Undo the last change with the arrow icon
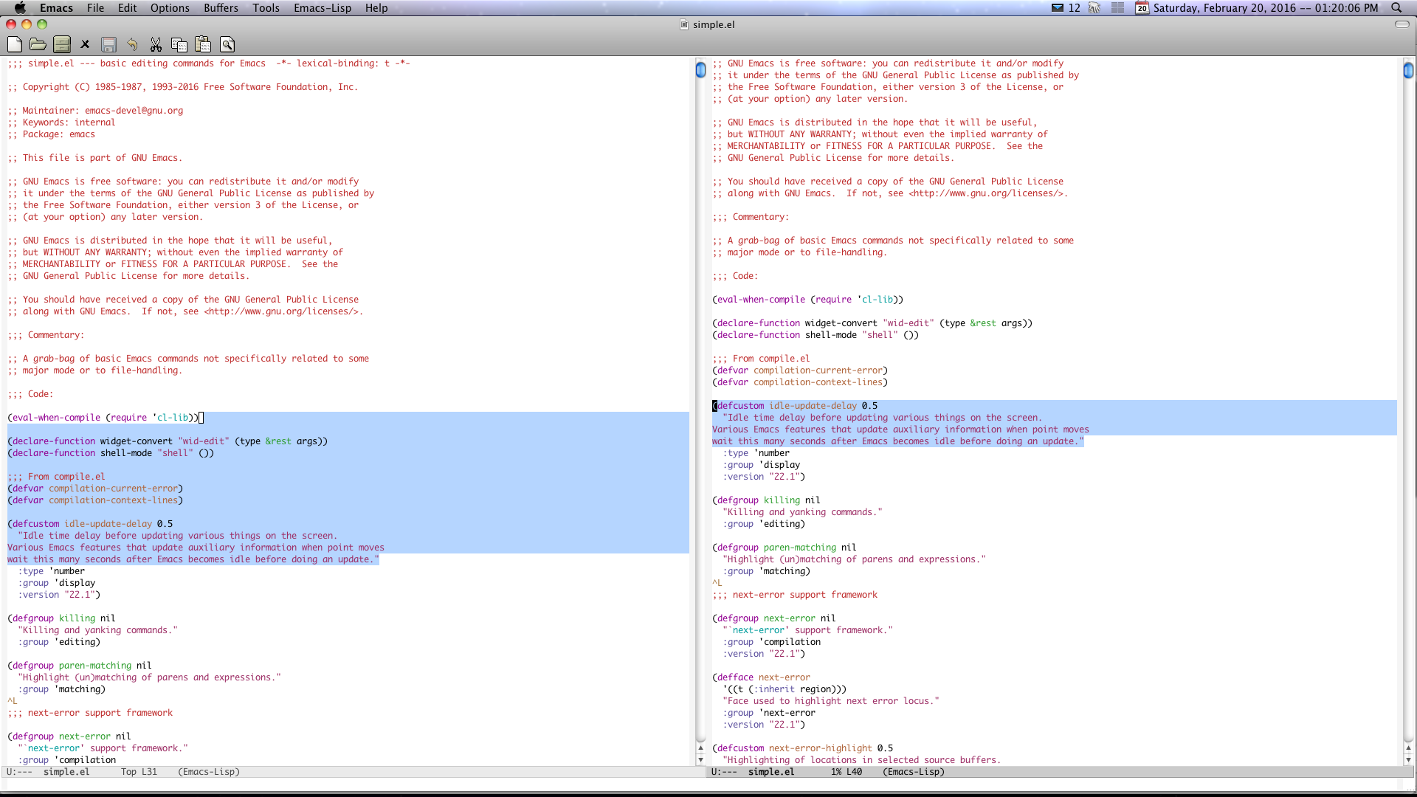This screenshot has width=1417, height=797. pyautogui.click(x=132, y=44)
